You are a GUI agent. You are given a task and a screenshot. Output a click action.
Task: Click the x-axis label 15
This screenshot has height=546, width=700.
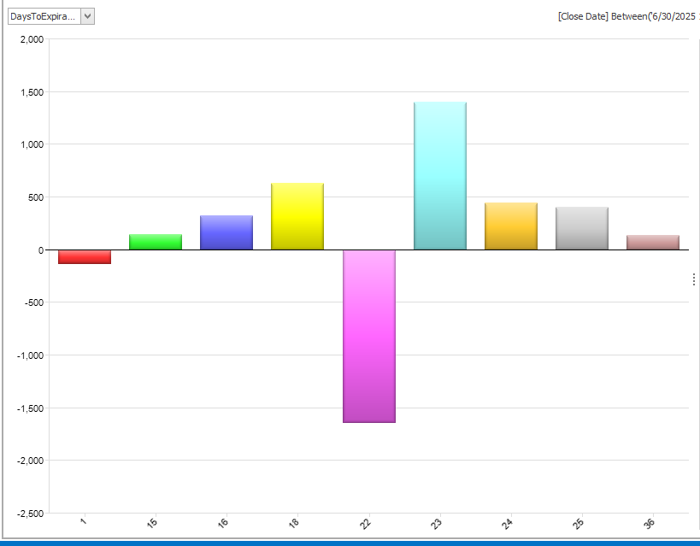(x=154, y=523)
